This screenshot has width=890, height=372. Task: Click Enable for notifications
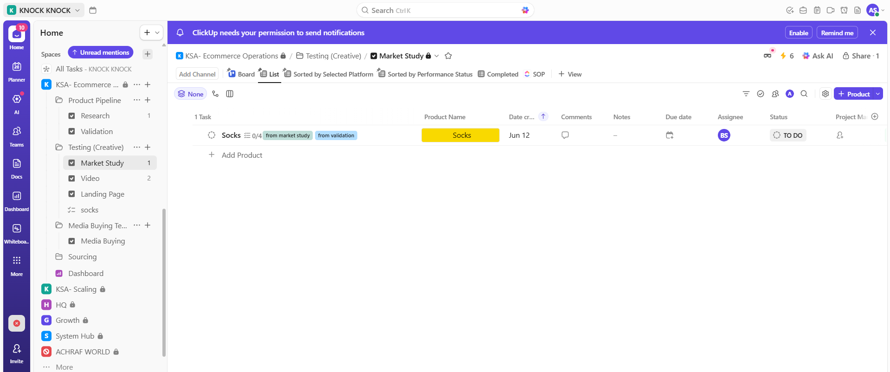click(x=798, y=33)
